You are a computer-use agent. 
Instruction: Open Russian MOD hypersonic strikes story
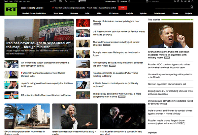click(169, 66)
